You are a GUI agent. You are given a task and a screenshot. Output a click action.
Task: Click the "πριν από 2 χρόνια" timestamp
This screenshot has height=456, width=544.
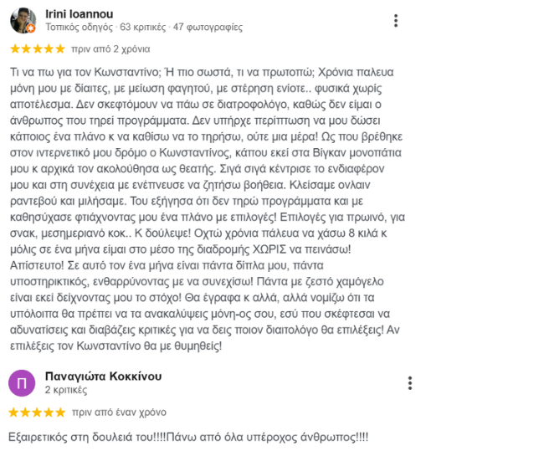[x=110, y=49]
